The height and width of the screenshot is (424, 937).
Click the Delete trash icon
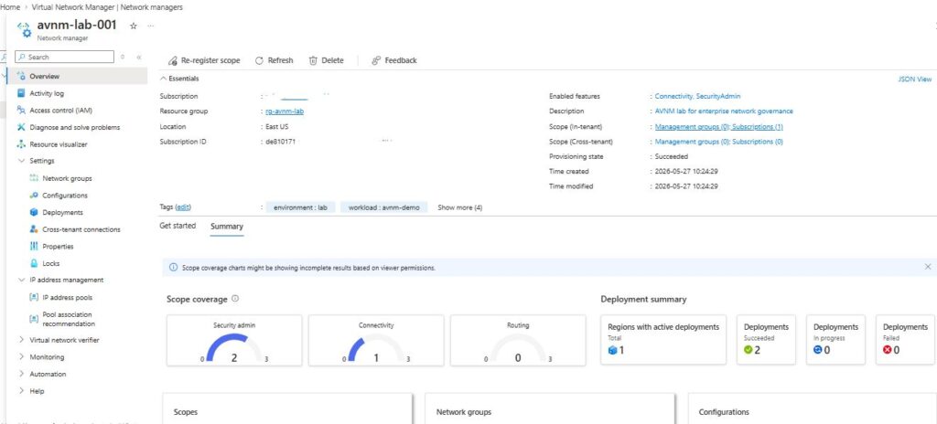click(x=313, y=60)
